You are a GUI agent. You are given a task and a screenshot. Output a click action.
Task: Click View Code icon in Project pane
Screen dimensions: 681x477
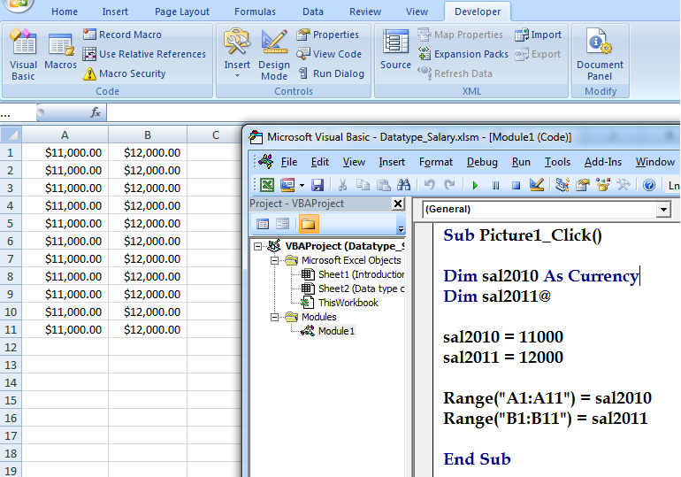pos(263,224)
